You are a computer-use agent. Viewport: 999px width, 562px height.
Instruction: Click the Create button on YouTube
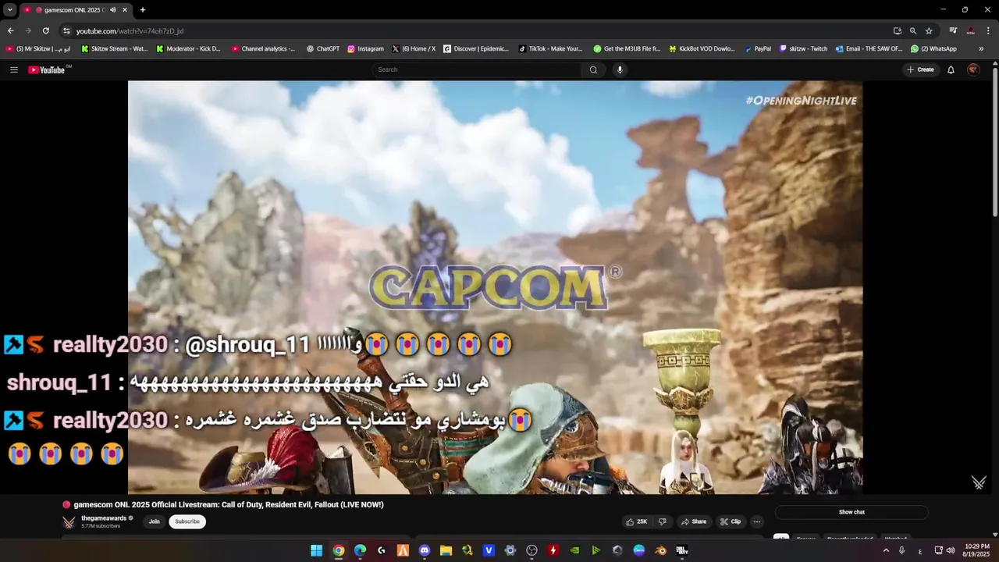click(x=920, y=69)
